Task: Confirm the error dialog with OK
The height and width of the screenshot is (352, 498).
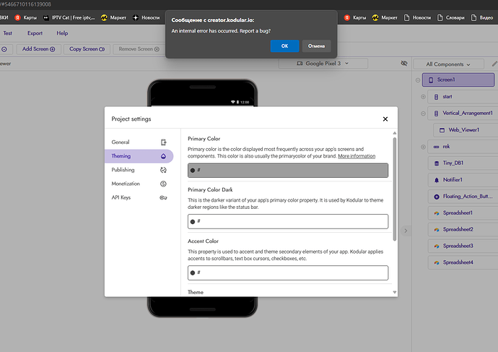Action: (284, 46)
